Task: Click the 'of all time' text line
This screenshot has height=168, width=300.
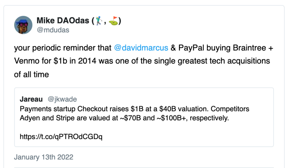Action: click(x=31, y=75)
